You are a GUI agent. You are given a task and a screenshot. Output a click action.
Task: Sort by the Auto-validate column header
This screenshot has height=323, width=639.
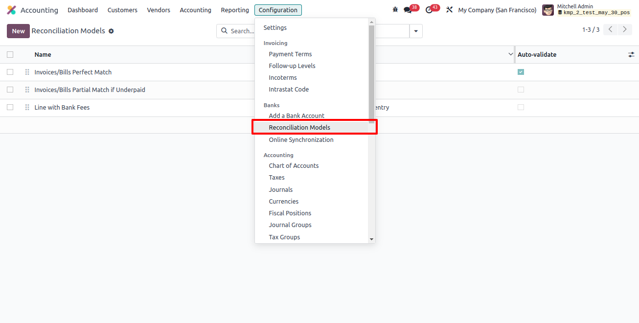tap(537, 54)
